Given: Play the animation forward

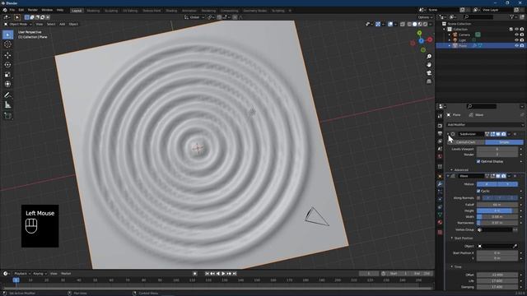Looking at the screenshot, I should (223, 274).
